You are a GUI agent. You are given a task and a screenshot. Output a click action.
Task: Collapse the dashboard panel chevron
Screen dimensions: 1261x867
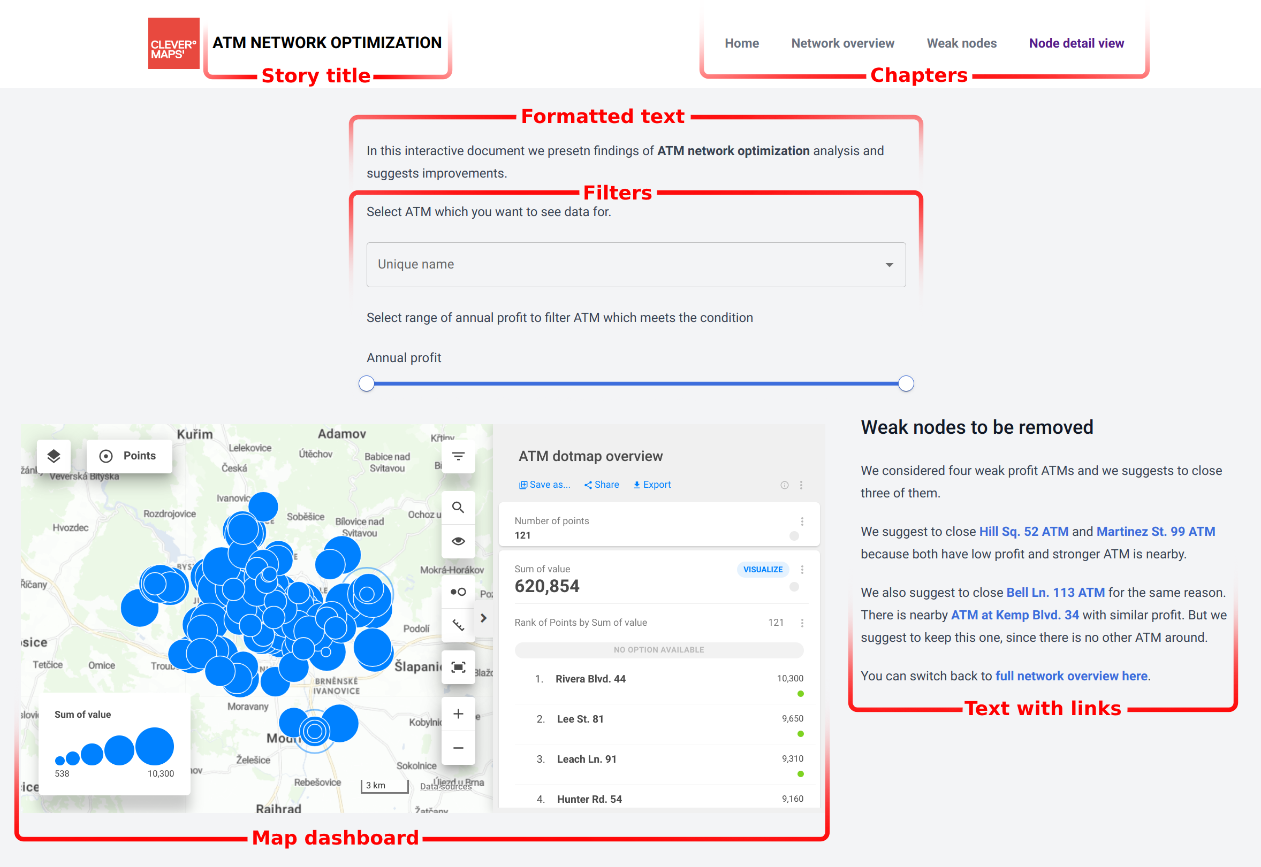[x=483, y=618]
